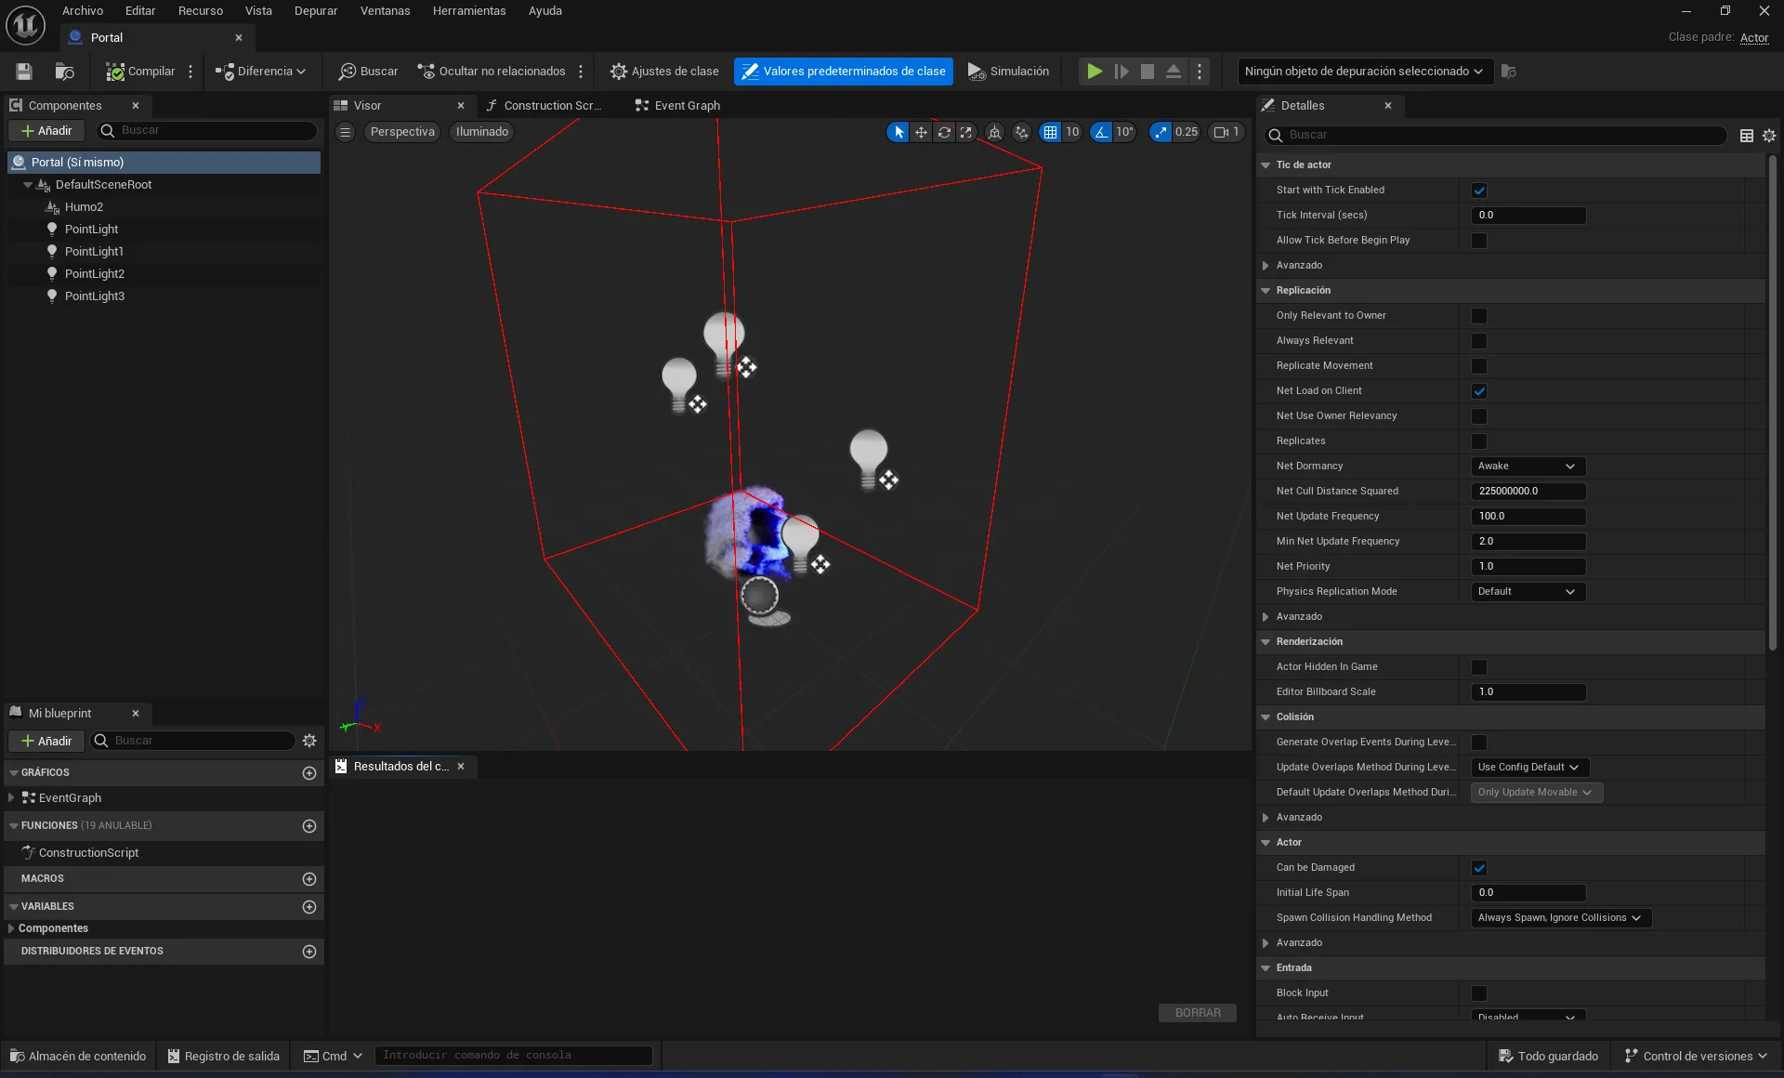Select the Select-object arrow tool in viewport
Viewport: 1784px width, 1078px height.
coord(898,132)
